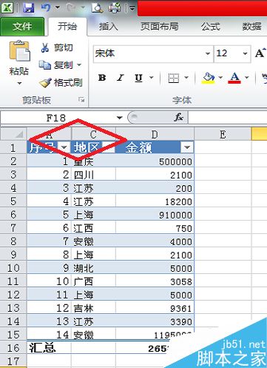Expand font color picker arrow
Viewport: 267px width, 368px height.
(246, 78)
